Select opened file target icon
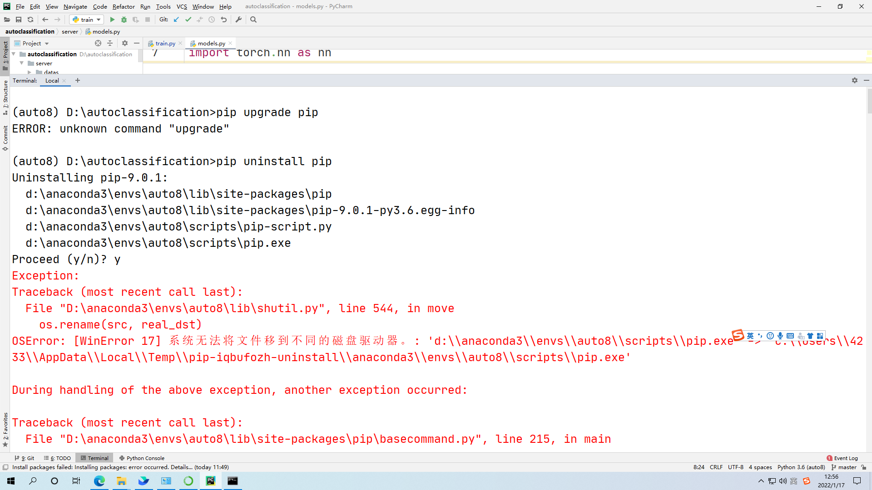Viewport: 872px width, 490px height. [x=98, y=43]
